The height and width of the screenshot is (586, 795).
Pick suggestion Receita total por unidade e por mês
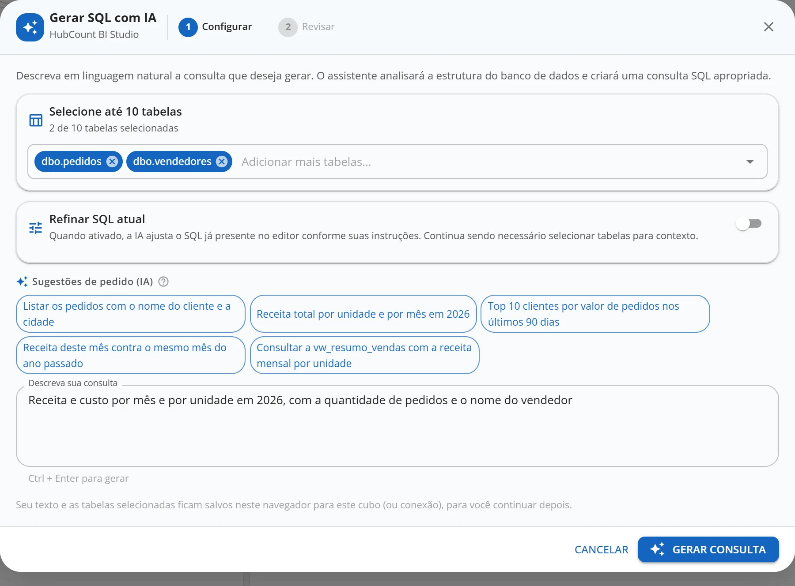point(363,314)
